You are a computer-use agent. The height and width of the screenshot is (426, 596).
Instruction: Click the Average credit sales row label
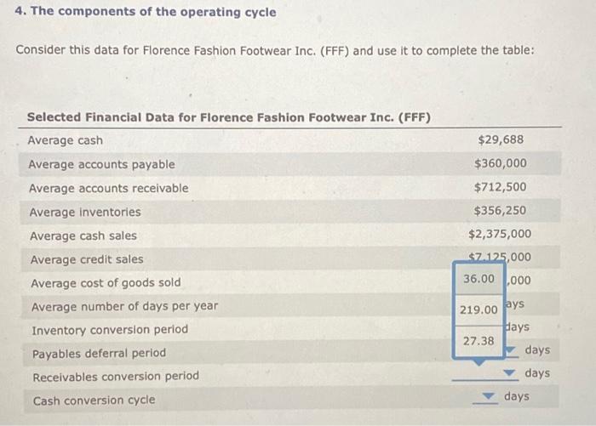click(x=87, y=259)
